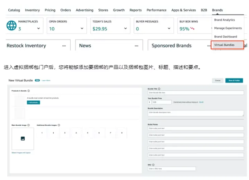
Task: Expand the Buyer Messages dropdown chevron
Action: coord(169,28)
